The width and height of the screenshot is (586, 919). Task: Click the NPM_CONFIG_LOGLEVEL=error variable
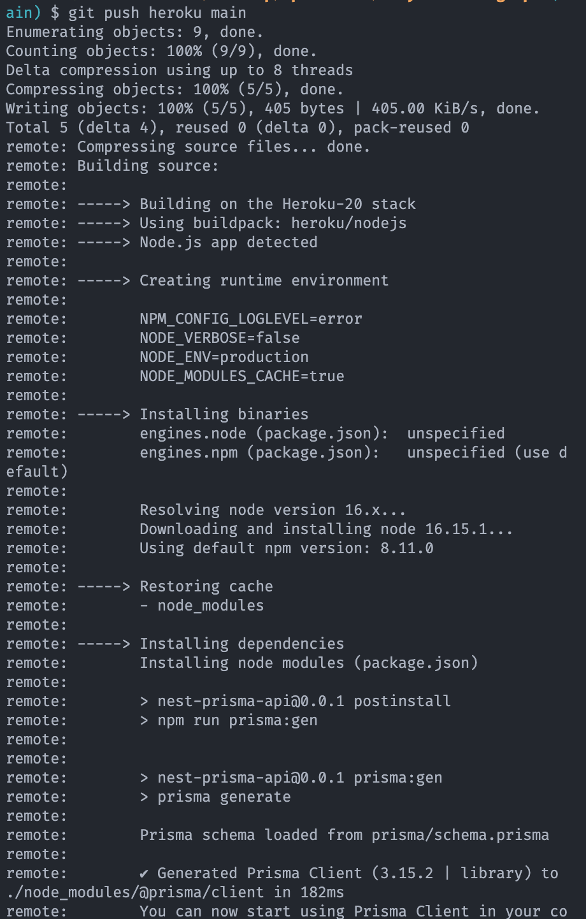(250, 319)
